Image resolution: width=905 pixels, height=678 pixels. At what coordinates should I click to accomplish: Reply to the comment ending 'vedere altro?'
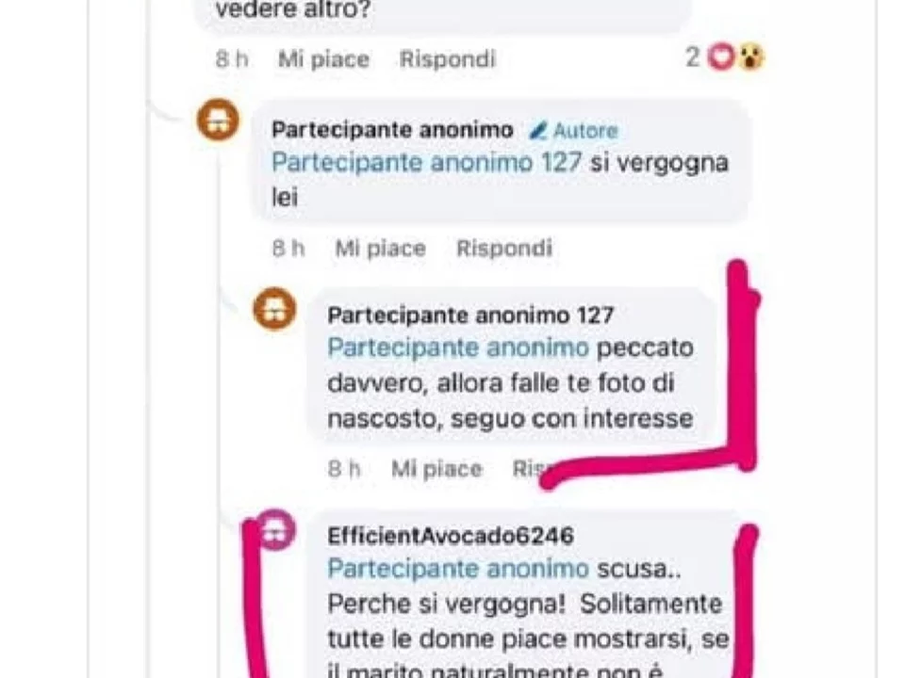[x=447, y=59]
